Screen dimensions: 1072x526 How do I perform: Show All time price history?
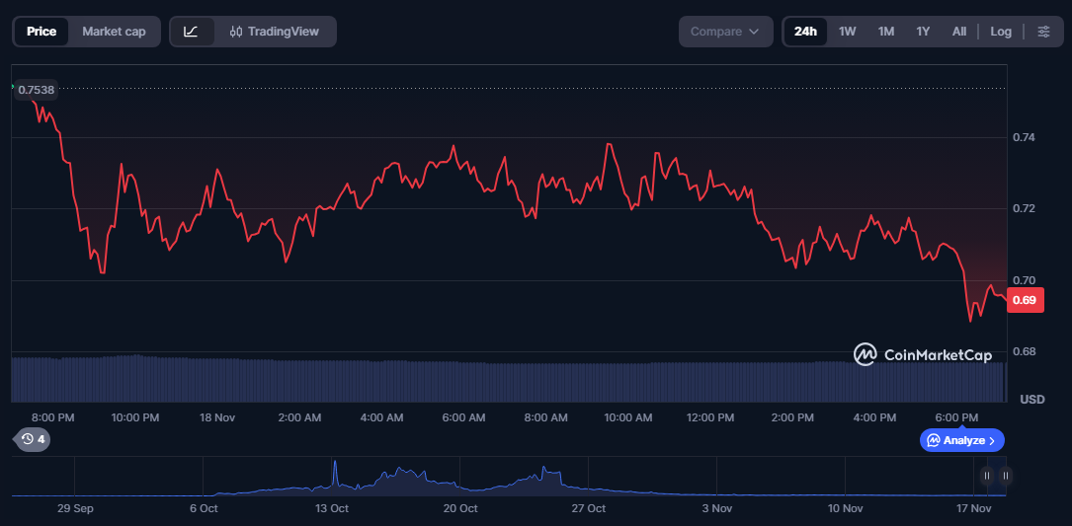958,32
